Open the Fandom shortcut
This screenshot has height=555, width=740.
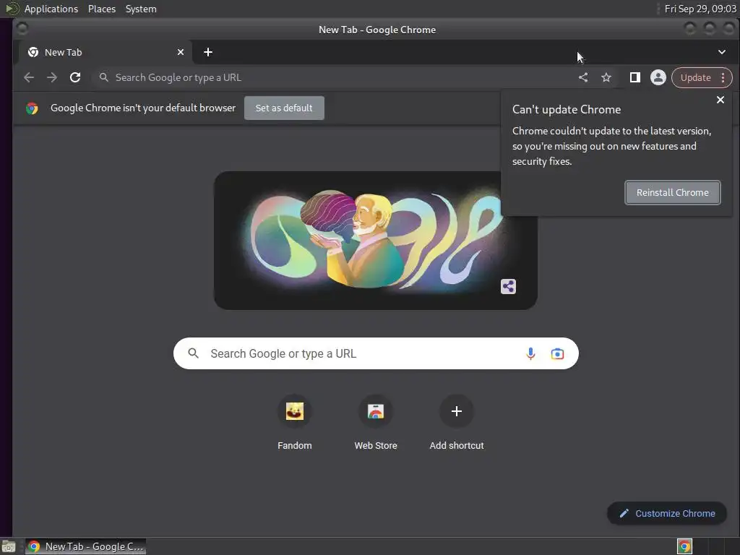(295, 422)
